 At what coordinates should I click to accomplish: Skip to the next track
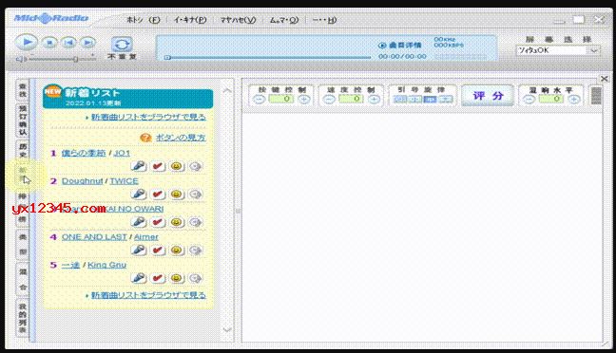[x=88, y=43]
